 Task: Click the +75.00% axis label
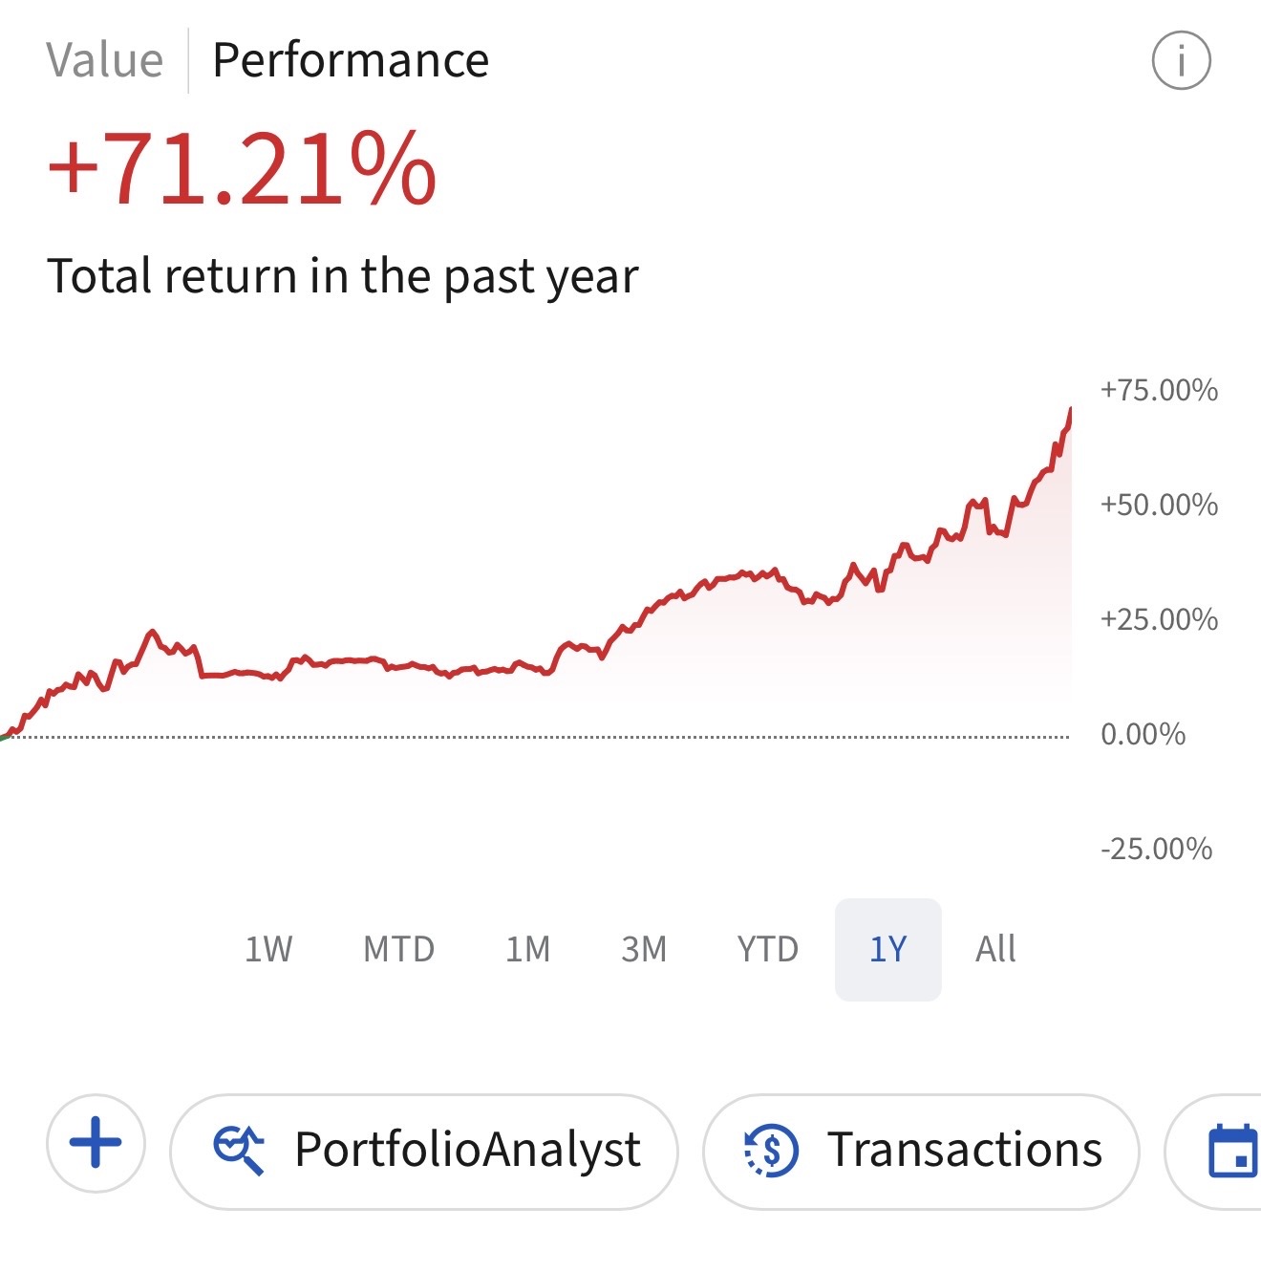(1159, 390)
